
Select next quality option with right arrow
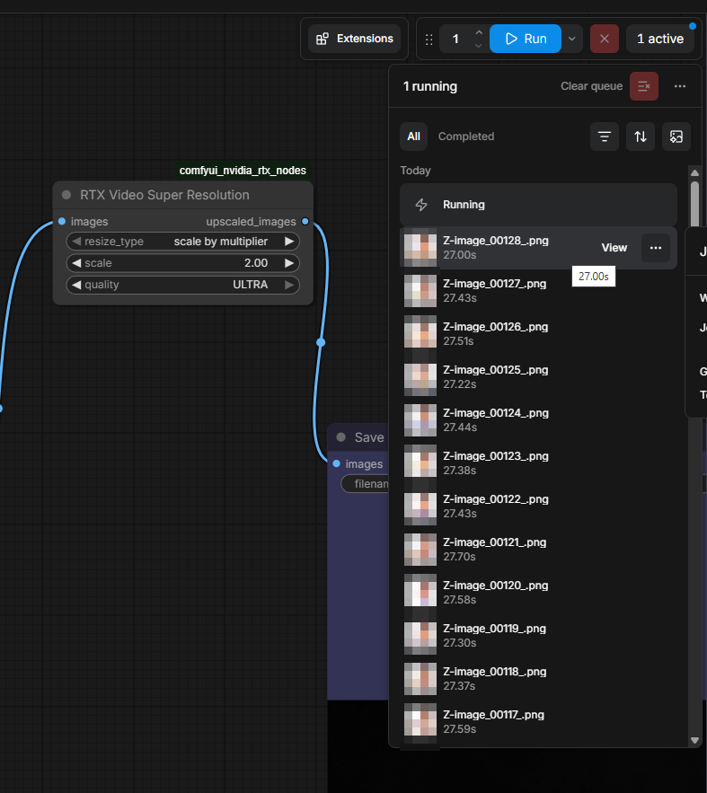pyautogui.click(x=289, y=285)
